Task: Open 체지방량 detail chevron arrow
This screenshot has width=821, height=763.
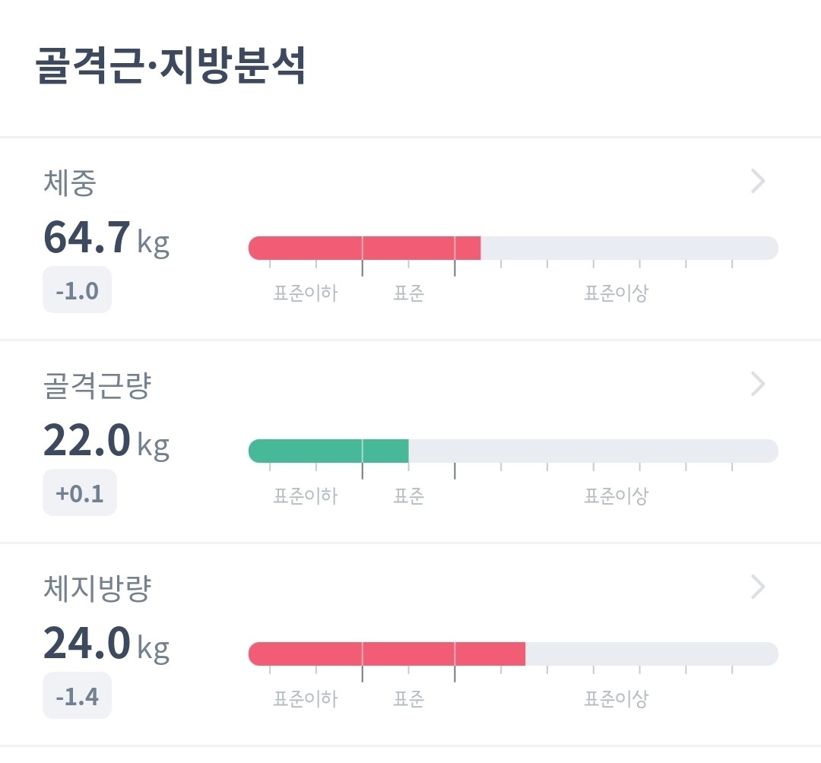Action: coord(758,587)
